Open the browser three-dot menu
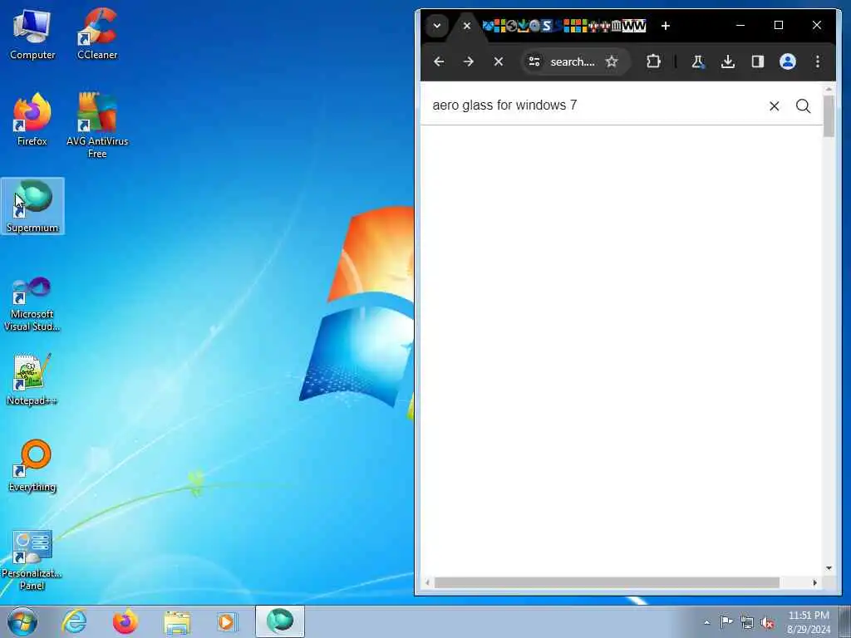Screen dimensions: 851x638 point(818,61)
